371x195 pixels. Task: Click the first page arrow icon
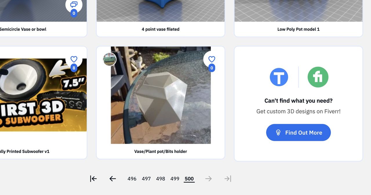click(x=93, y=179)
